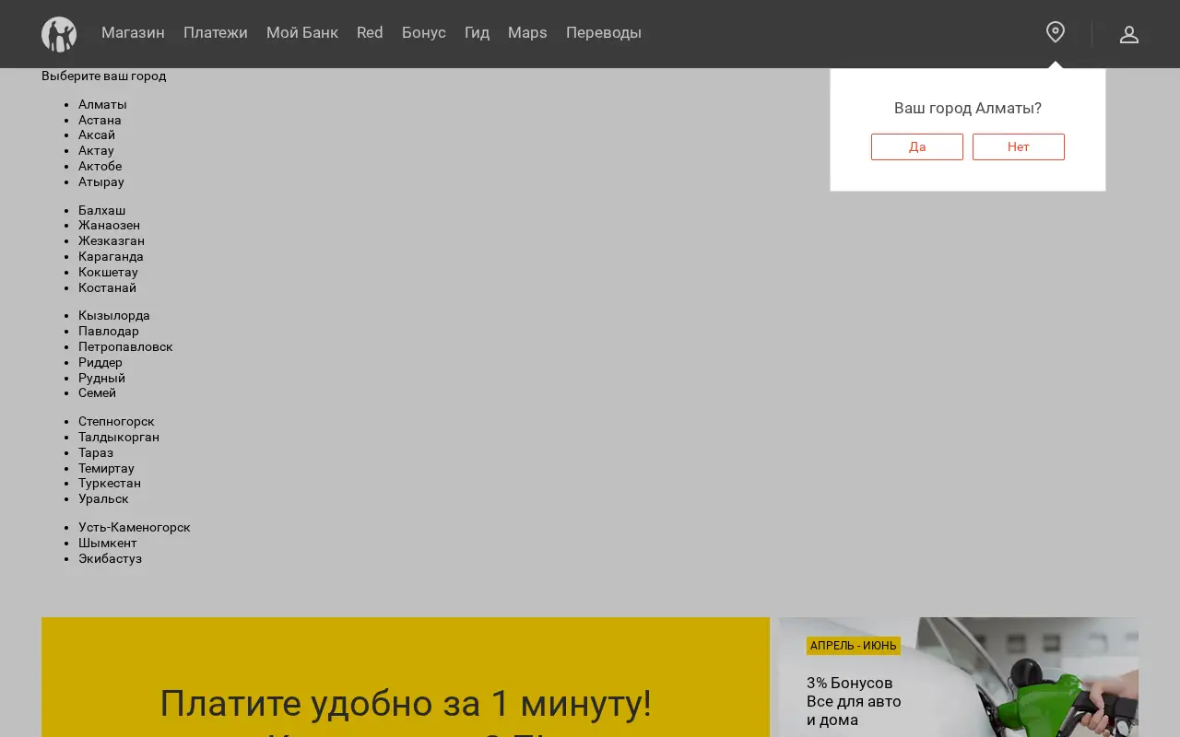Choose Кокшетау from city list
The width and height of the screenshot is (1180, 737).
tap(108, 272)
